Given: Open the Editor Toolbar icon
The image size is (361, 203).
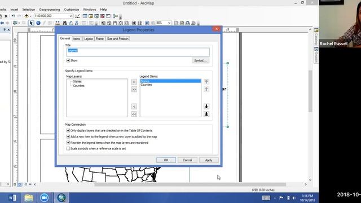Looking at the screenshot, I should tap(78, 16).
